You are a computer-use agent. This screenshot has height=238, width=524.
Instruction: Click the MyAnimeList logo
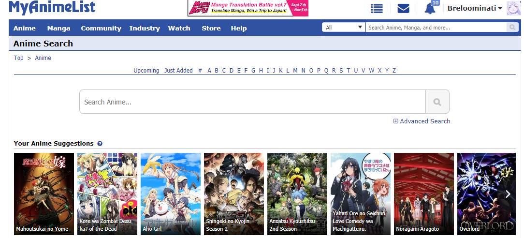point(52,8)
